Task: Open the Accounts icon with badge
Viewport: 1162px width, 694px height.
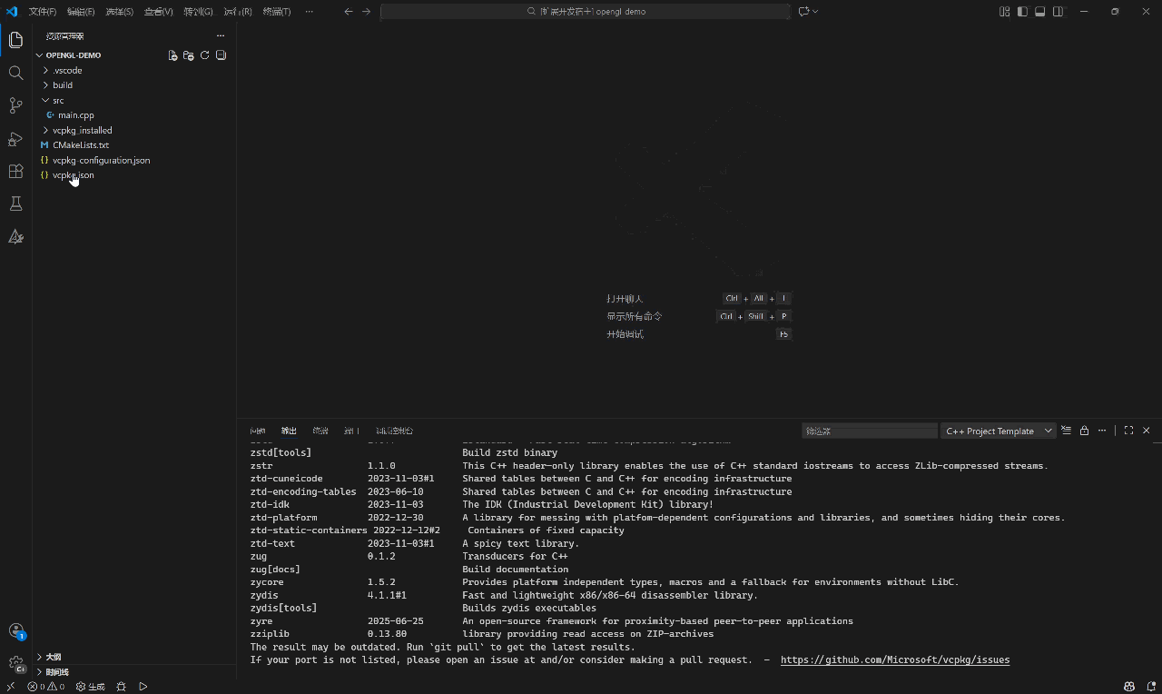Action: click(x=15, y=630)
